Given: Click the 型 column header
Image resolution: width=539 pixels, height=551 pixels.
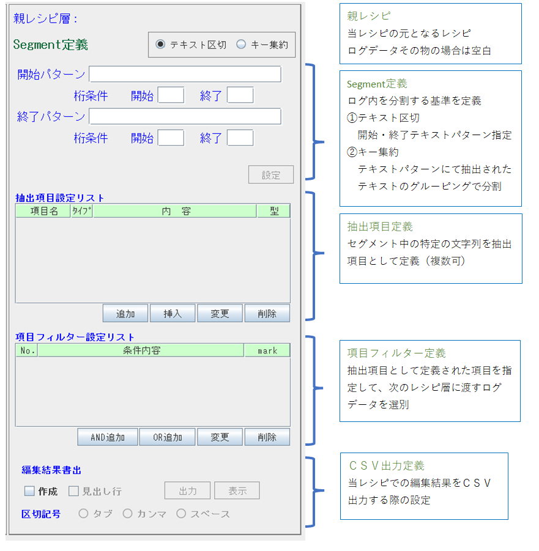Looking at the screenshot, I should click(x=274, y=211).
